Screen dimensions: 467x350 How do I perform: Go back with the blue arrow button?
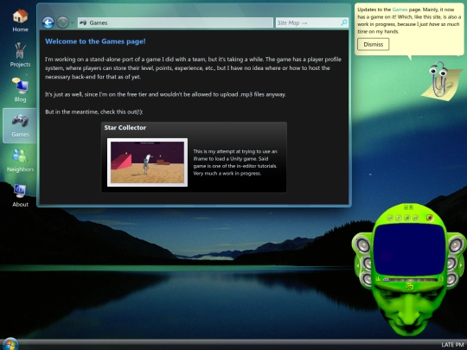(48, 22)
